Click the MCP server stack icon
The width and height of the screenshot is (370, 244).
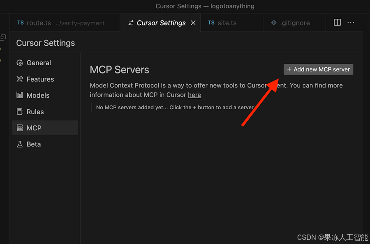(x=20, y=128)
